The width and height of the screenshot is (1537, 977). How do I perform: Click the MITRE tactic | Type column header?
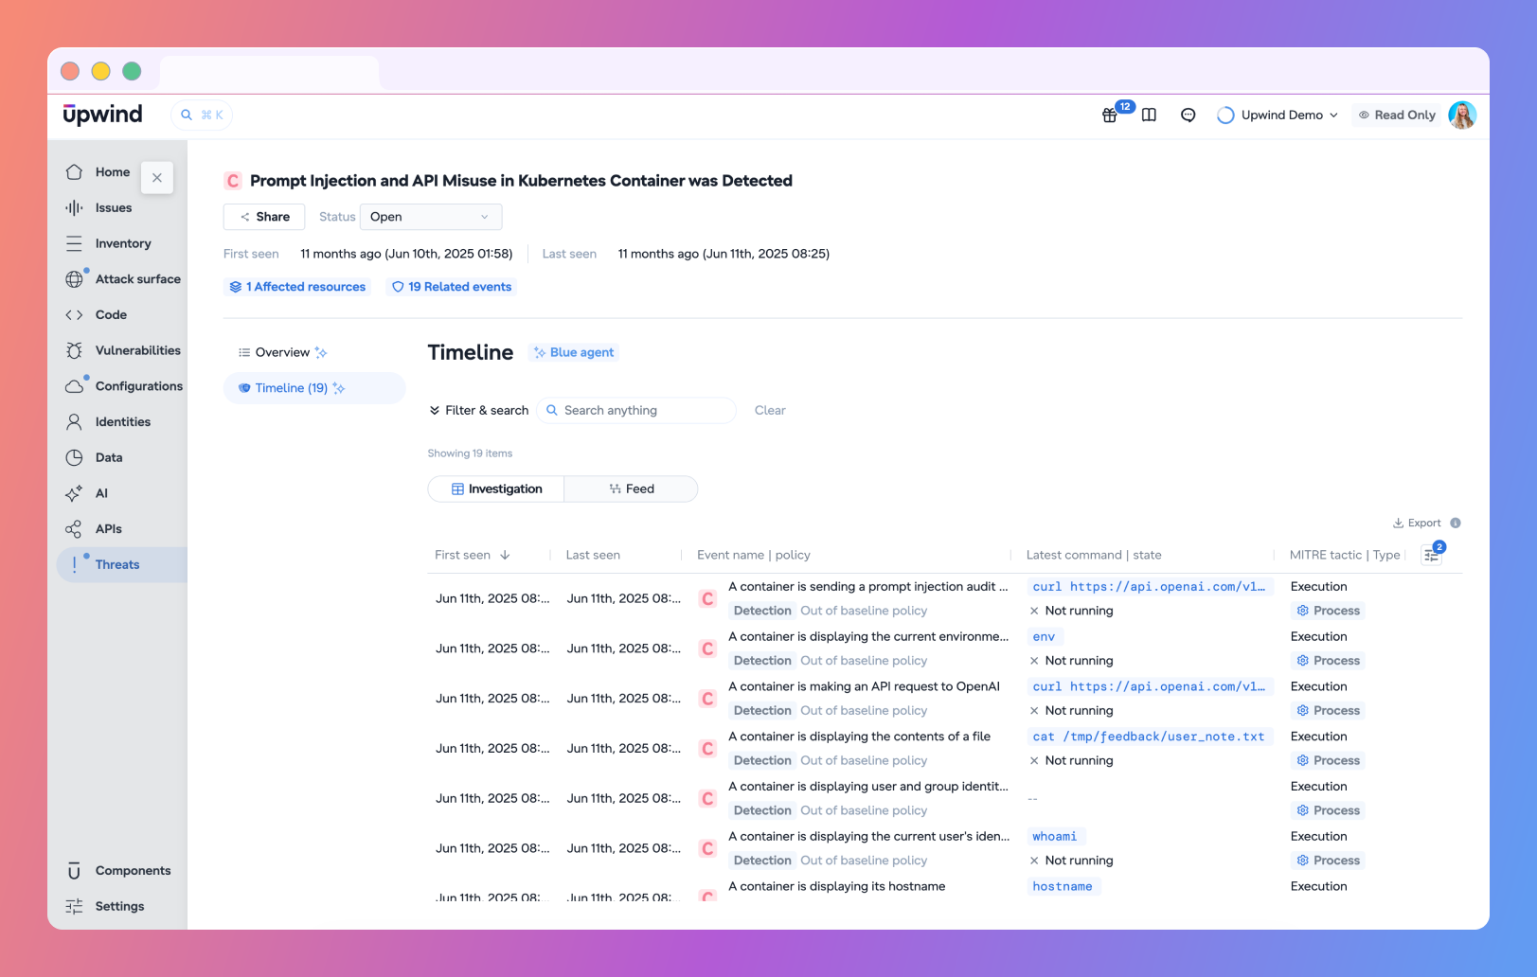click(x=1345, y=555)
